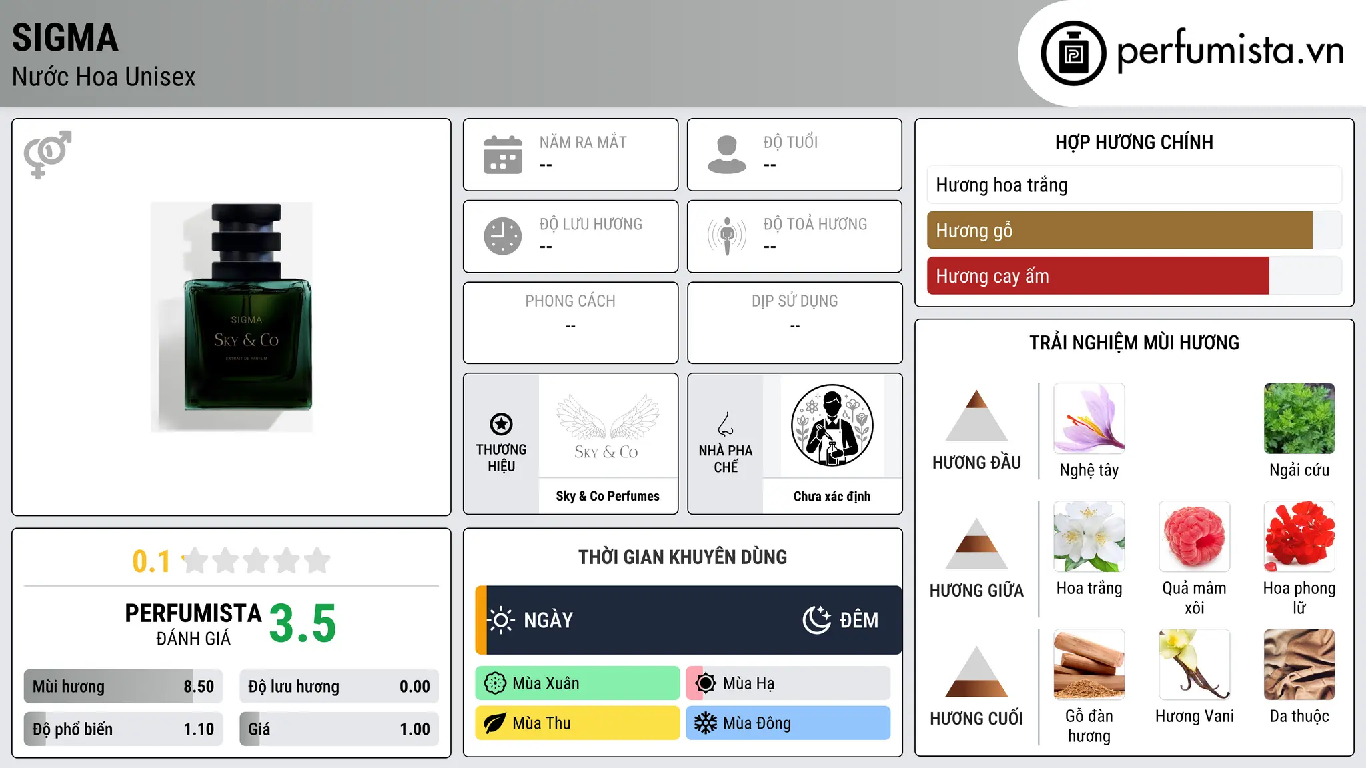Click the ĐỘ TUỔI label
1366x768 pixels.
click(x=790, y=142)
